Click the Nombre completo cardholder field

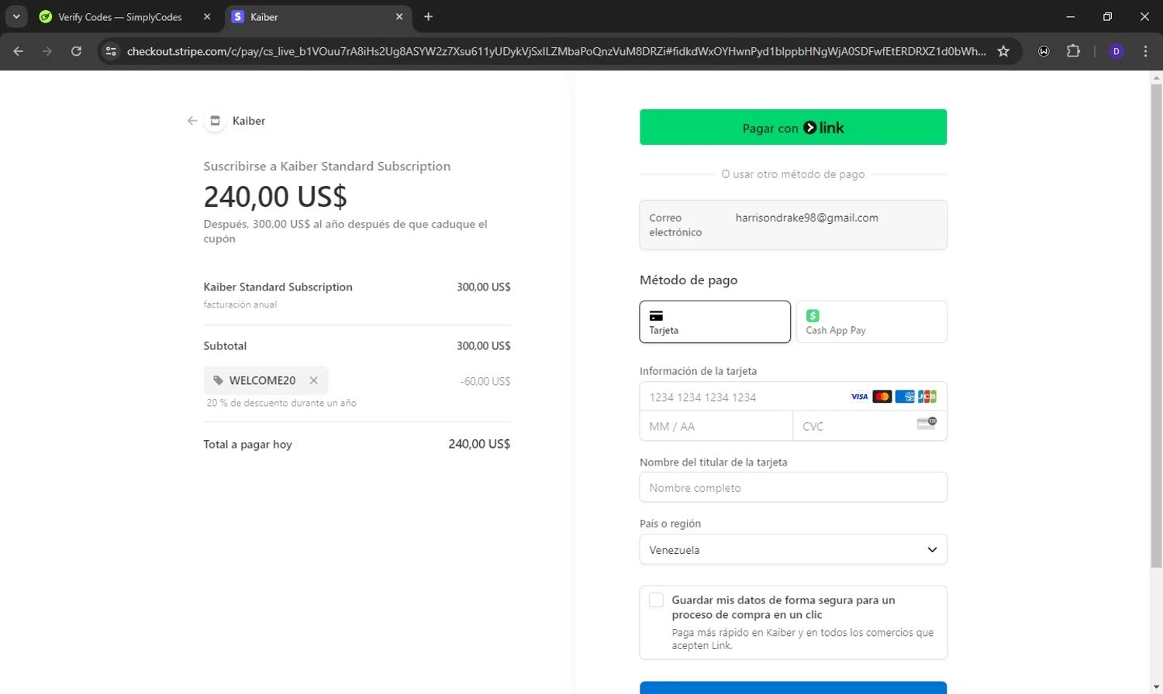point(793,487)
